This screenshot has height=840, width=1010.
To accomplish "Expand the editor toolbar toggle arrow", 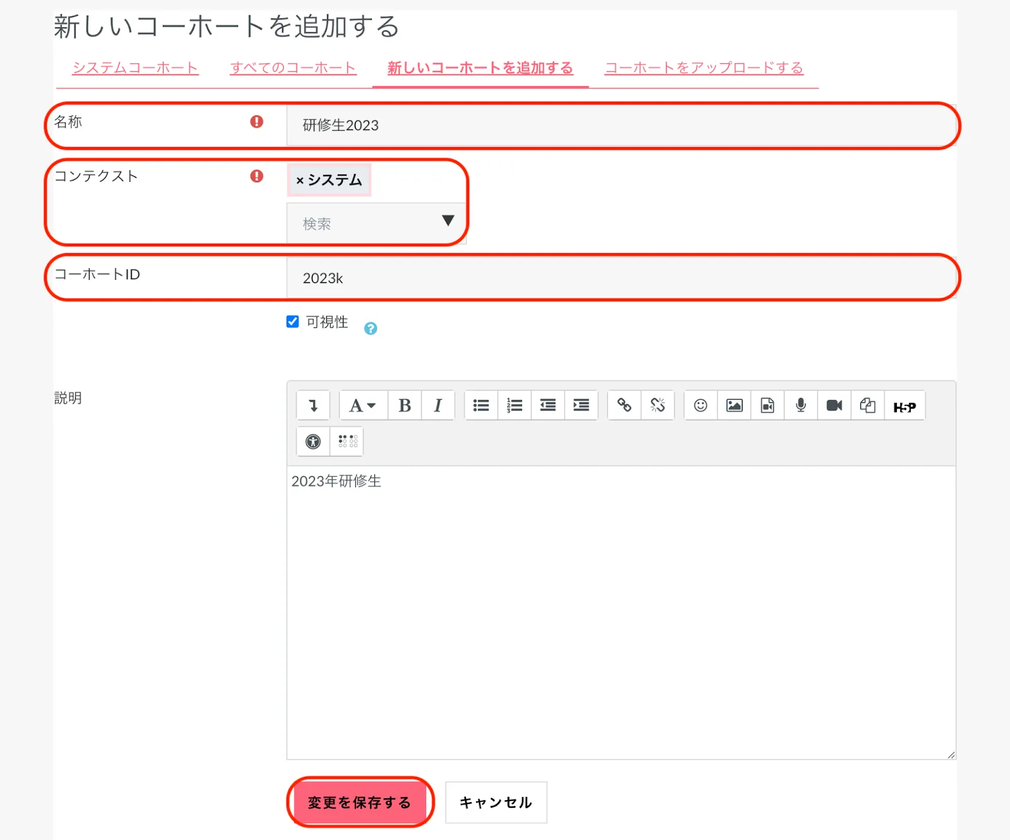I will point(313,405).
